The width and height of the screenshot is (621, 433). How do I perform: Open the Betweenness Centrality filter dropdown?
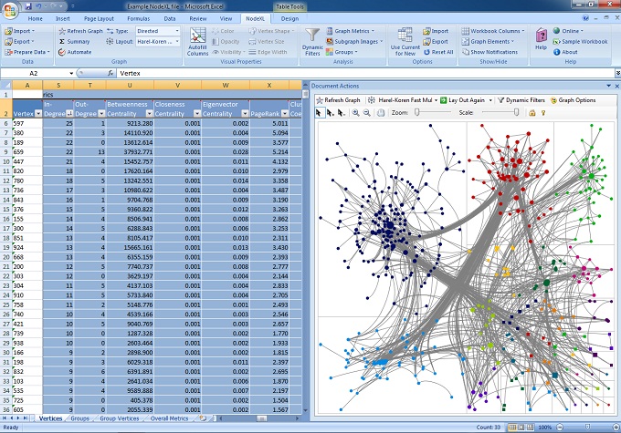(149, 114)
